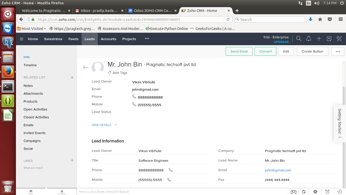The image size is (346, 195).
Task: Select Info in the left sidebar
Action: point(27,57)
